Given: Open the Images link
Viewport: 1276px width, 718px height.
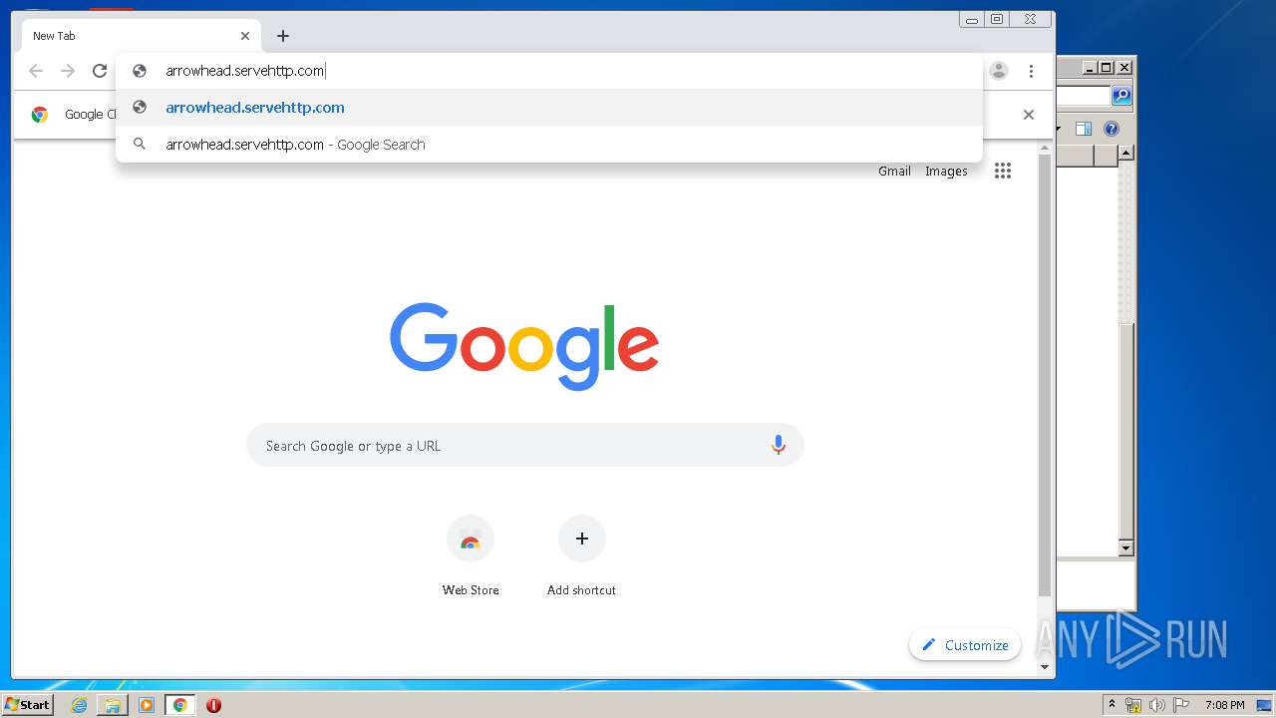Looking at the screenshot, I should tap(946, 172).
